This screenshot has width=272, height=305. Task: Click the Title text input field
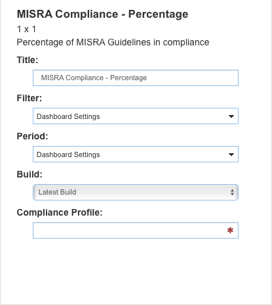(136, 78)
